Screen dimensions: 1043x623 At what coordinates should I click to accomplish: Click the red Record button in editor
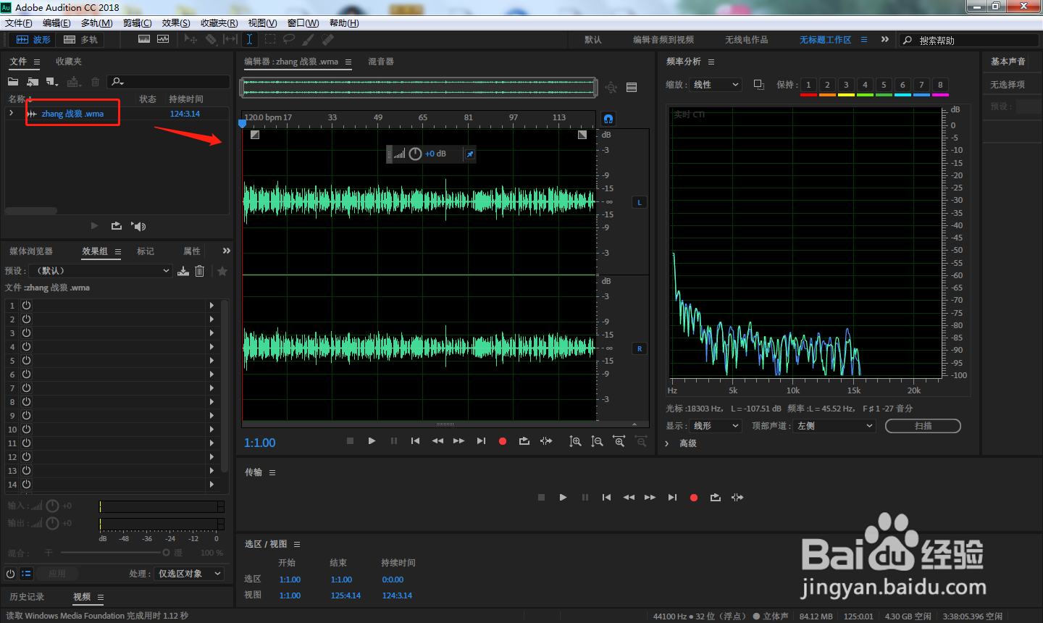pos(503,441)
